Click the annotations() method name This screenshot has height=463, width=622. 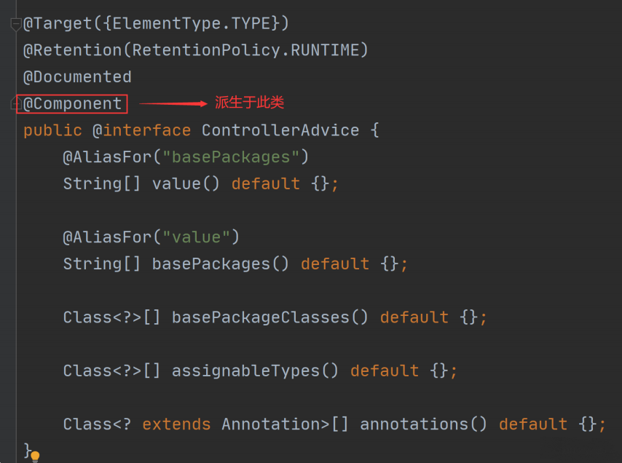423,424
